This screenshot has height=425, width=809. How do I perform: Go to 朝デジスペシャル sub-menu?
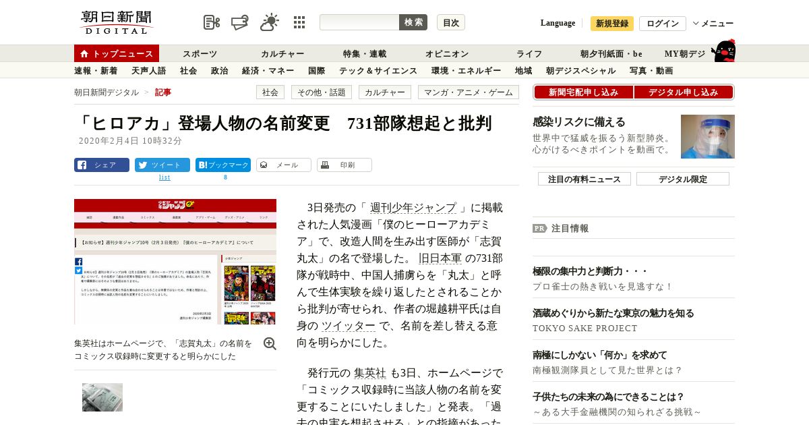tap(581, 70)
